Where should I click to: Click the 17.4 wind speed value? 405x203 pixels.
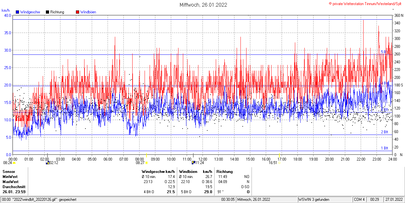tap(171, 177)
